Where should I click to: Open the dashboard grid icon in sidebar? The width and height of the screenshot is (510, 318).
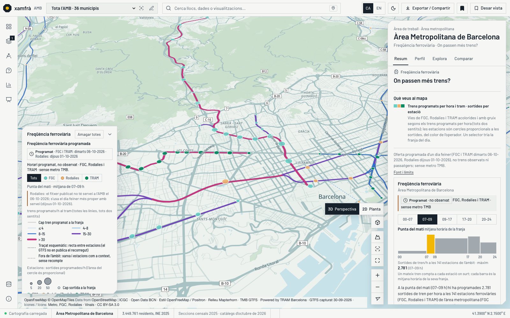[9, 26]
